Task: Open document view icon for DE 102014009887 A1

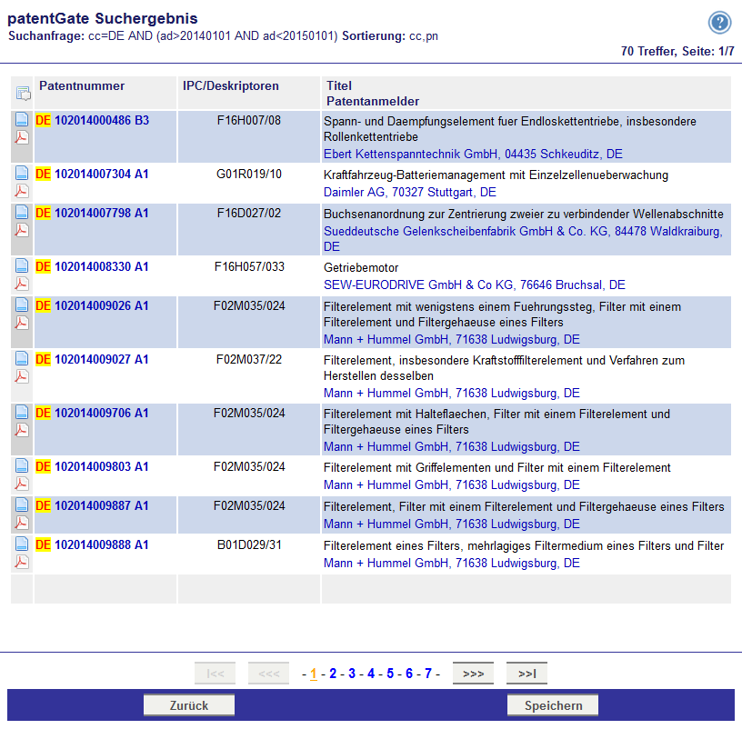Action: (22, 504)
